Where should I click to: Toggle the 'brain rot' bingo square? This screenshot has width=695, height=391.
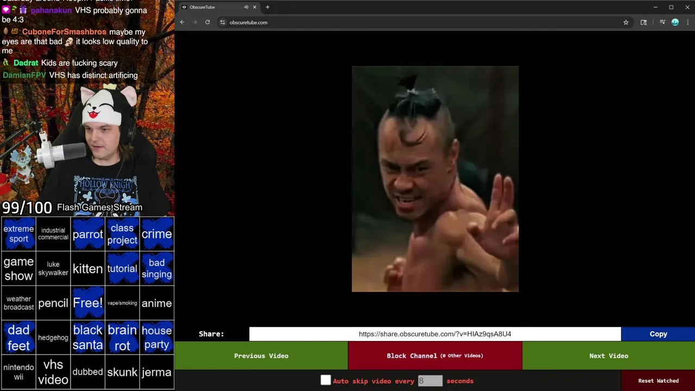[x=122, y=337]
